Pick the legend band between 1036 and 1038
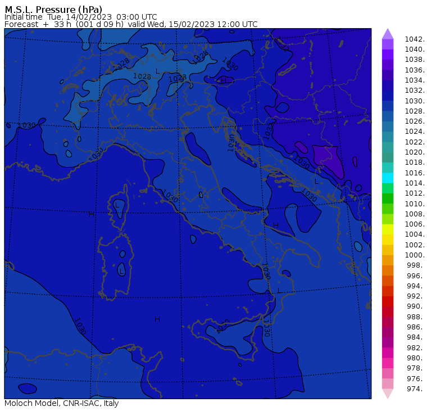Viewport: 427px width, 411px height. tap(388, 65)
